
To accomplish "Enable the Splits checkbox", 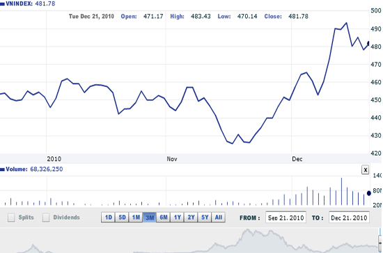I will click(11, 217).
